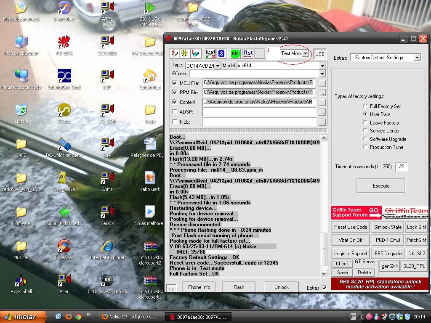Viewport: 431px width, 323px height.
Task: Open the SAMs desktop shortcut
Action: 107,182
